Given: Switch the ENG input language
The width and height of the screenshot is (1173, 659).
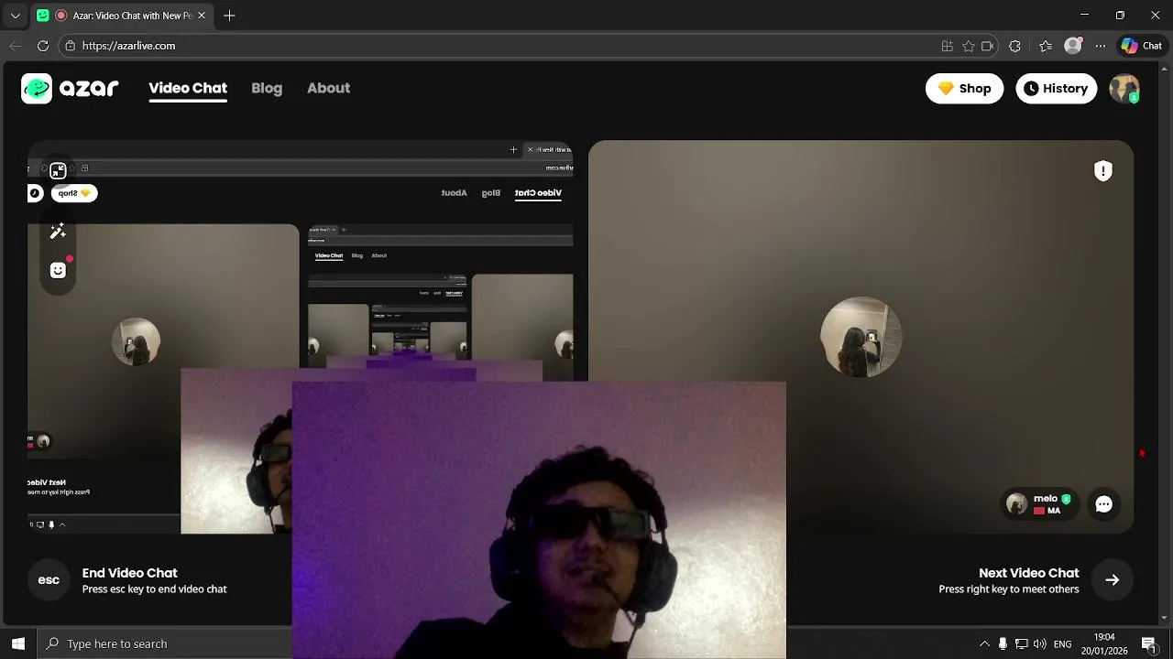Looking at the screenshot, I should click(1063, 644).
